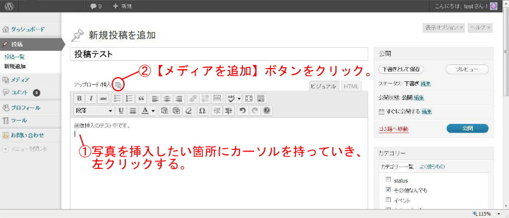
Task: Click Paste as plain text
Action: tap(165, 110)
